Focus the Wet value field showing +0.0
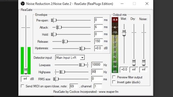This screenshot has width=173, height=97. 124,70
